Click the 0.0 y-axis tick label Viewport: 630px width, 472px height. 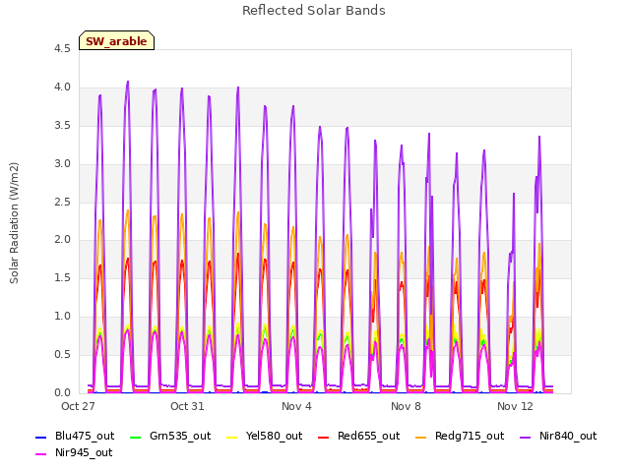pyautogui.click(x=62, y=393)
